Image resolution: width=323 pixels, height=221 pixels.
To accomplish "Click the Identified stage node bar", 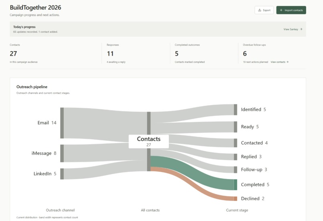I will (236, 110).
